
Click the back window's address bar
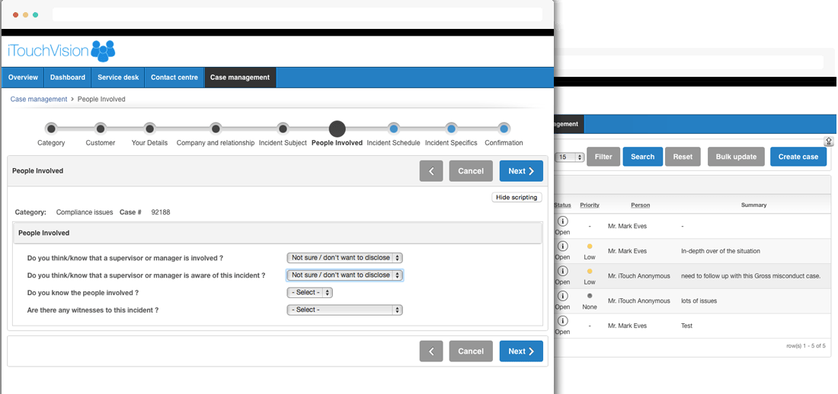pyautogui.click(x=689, y=62)
